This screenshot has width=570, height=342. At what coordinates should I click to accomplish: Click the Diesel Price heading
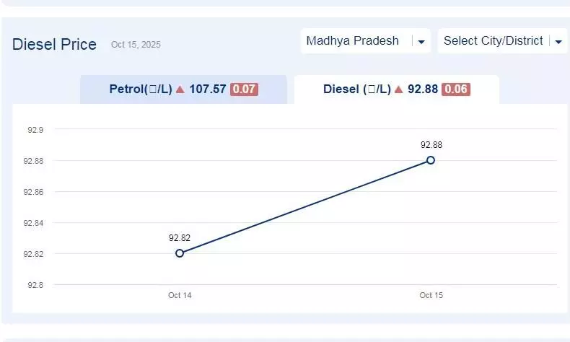tap(54, 45)
